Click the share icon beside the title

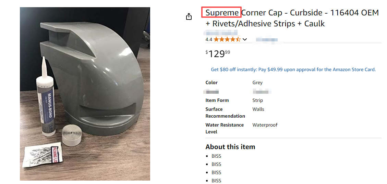pyautogui.click(x=189, y=16)
